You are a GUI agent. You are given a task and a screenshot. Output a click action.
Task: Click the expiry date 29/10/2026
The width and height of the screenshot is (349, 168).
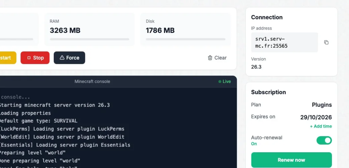(316, 117)
